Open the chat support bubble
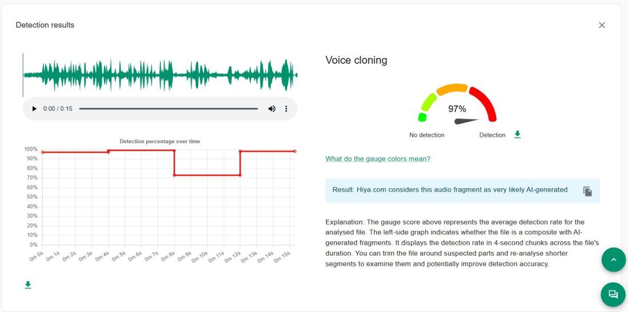This screenshot has width=628, height=312. [613, 294]
